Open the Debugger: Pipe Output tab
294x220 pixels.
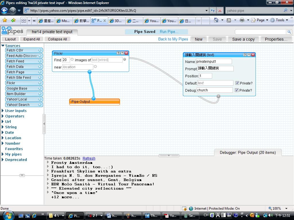tap(248, 152)
